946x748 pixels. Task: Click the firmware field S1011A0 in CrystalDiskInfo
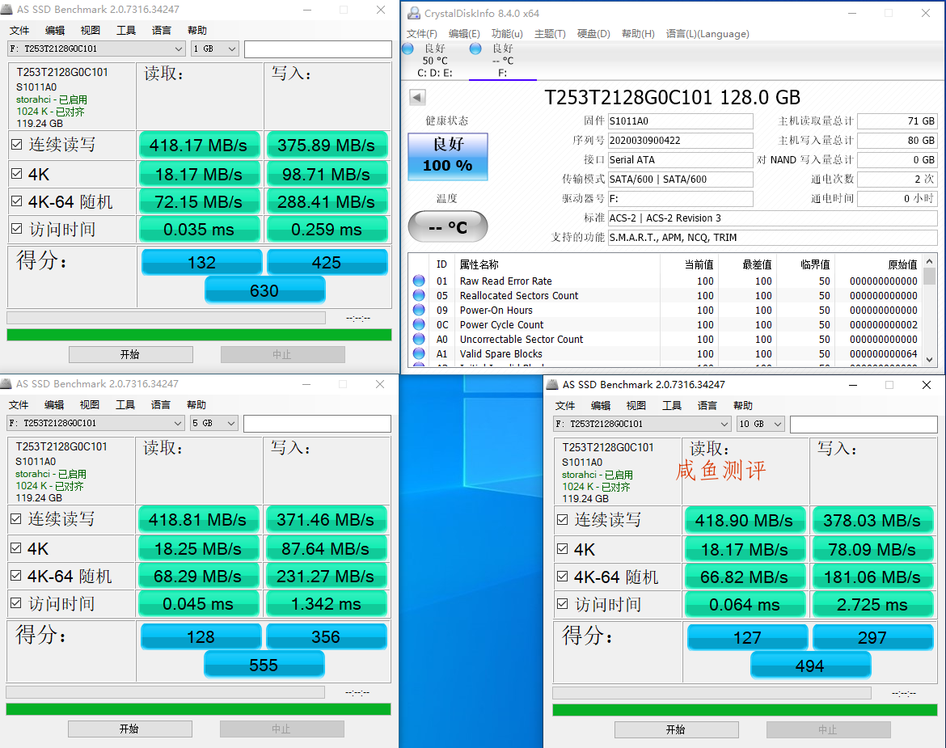[681, 121]
